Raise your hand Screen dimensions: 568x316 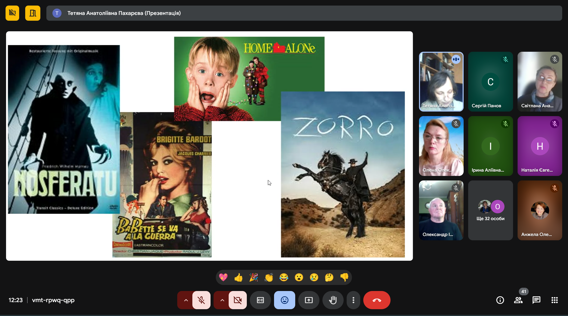click(333, 300)
